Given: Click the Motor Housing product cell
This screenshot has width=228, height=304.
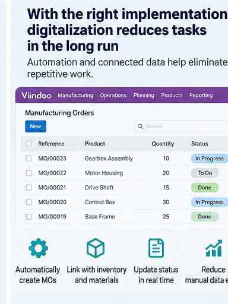Looking at the screenshot, I should click(x=104, y=173).
